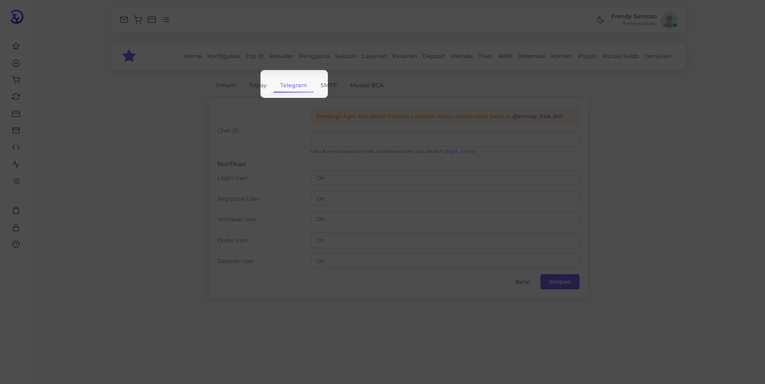Toggle dark mode with the moon icon

600,19
